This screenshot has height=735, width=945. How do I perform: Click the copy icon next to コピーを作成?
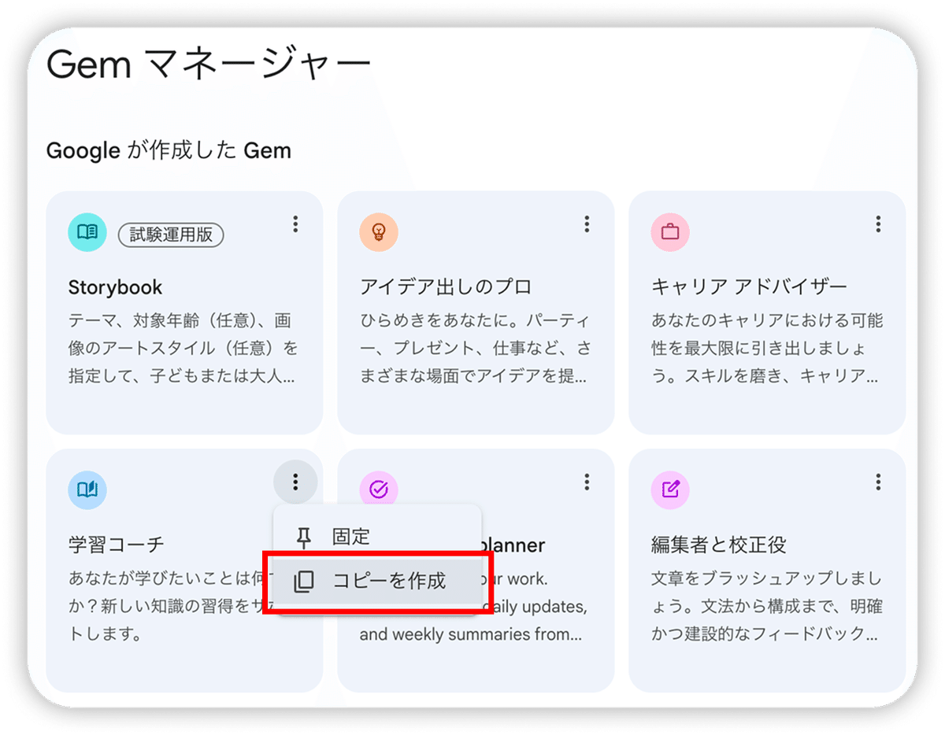[303, 582]
